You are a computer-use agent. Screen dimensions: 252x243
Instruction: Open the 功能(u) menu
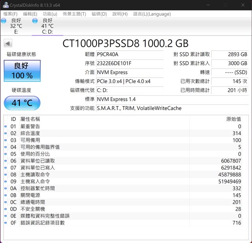tap(50, 14)
